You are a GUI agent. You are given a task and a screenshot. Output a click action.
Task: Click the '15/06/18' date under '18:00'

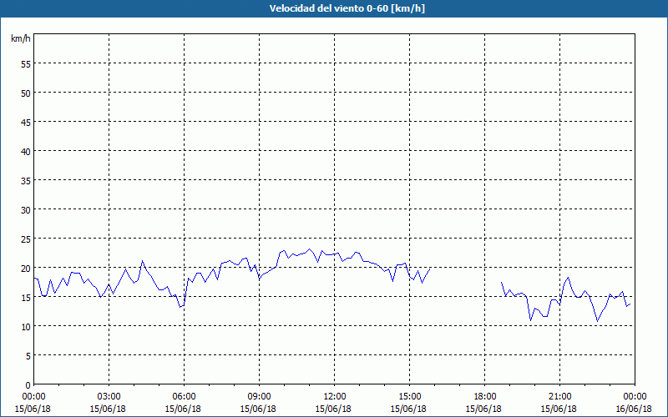tap(483, 409)
